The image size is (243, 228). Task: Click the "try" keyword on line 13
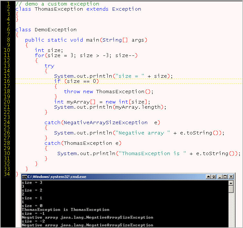[x=49, y=66]
